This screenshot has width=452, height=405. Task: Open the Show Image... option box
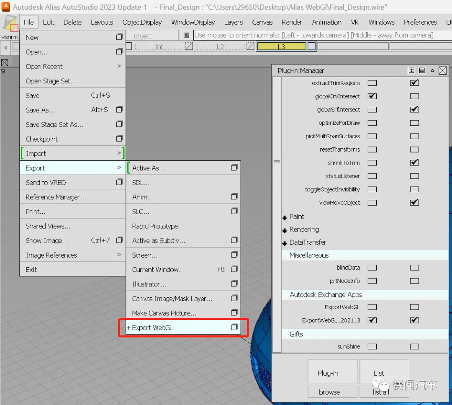(119, 240)
